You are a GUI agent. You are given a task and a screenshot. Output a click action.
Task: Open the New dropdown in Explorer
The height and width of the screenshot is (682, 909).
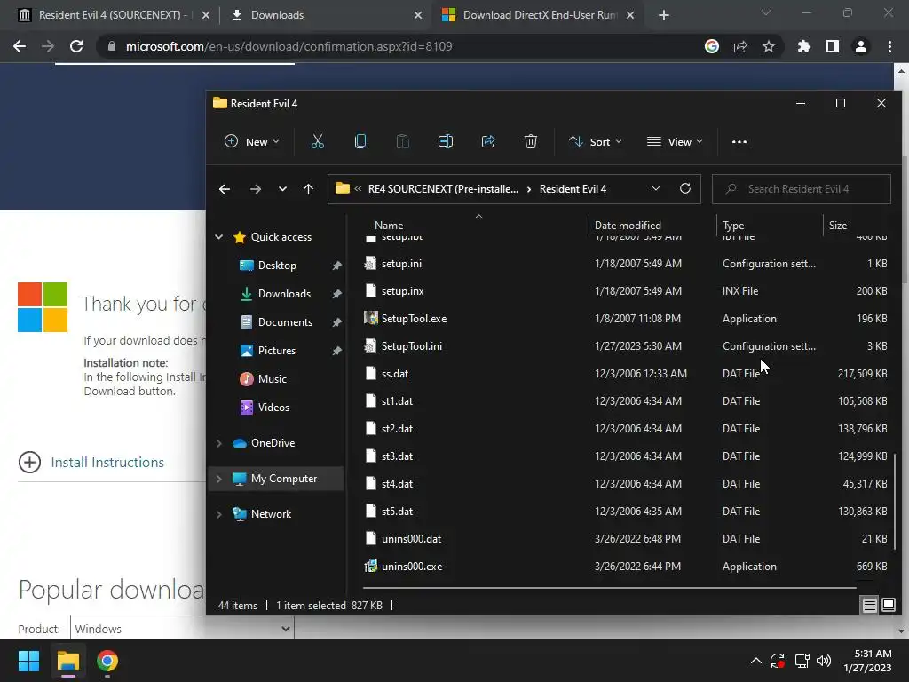point(252,141)
